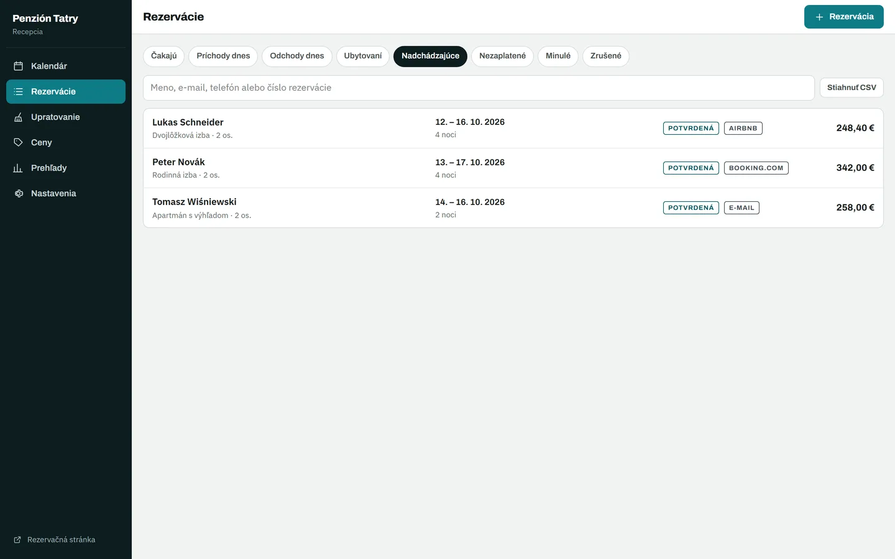Click the external link icon beside Rezervačná stránka
The image size is (895, 559).
click(x=17, y=540)
